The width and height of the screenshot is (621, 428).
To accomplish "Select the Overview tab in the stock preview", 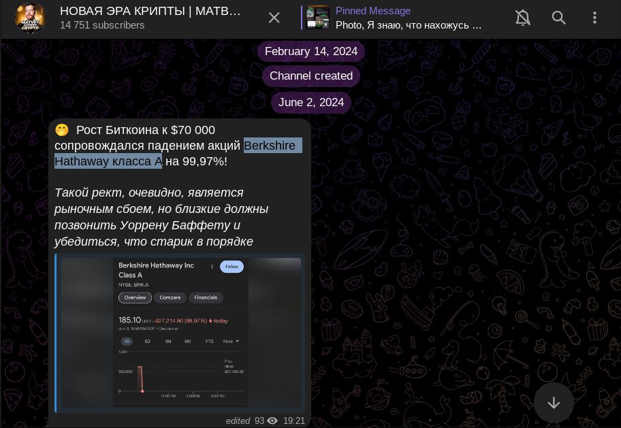I will tap(135, 298).
